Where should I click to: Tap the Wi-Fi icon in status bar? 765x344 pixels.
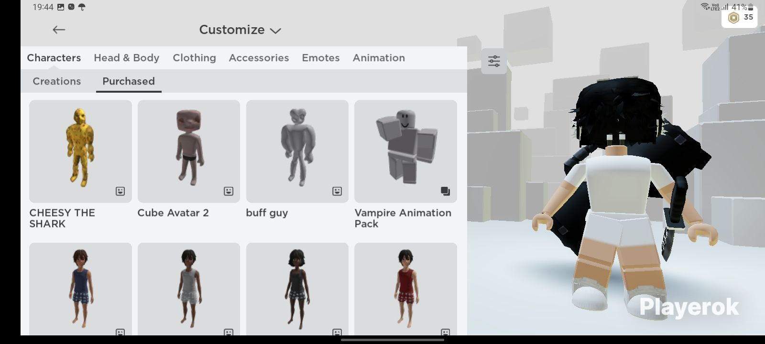tap(705, 6)
